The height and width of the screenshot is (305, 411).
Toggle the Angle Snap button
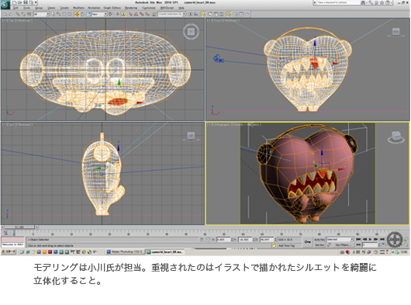[136, 14]
